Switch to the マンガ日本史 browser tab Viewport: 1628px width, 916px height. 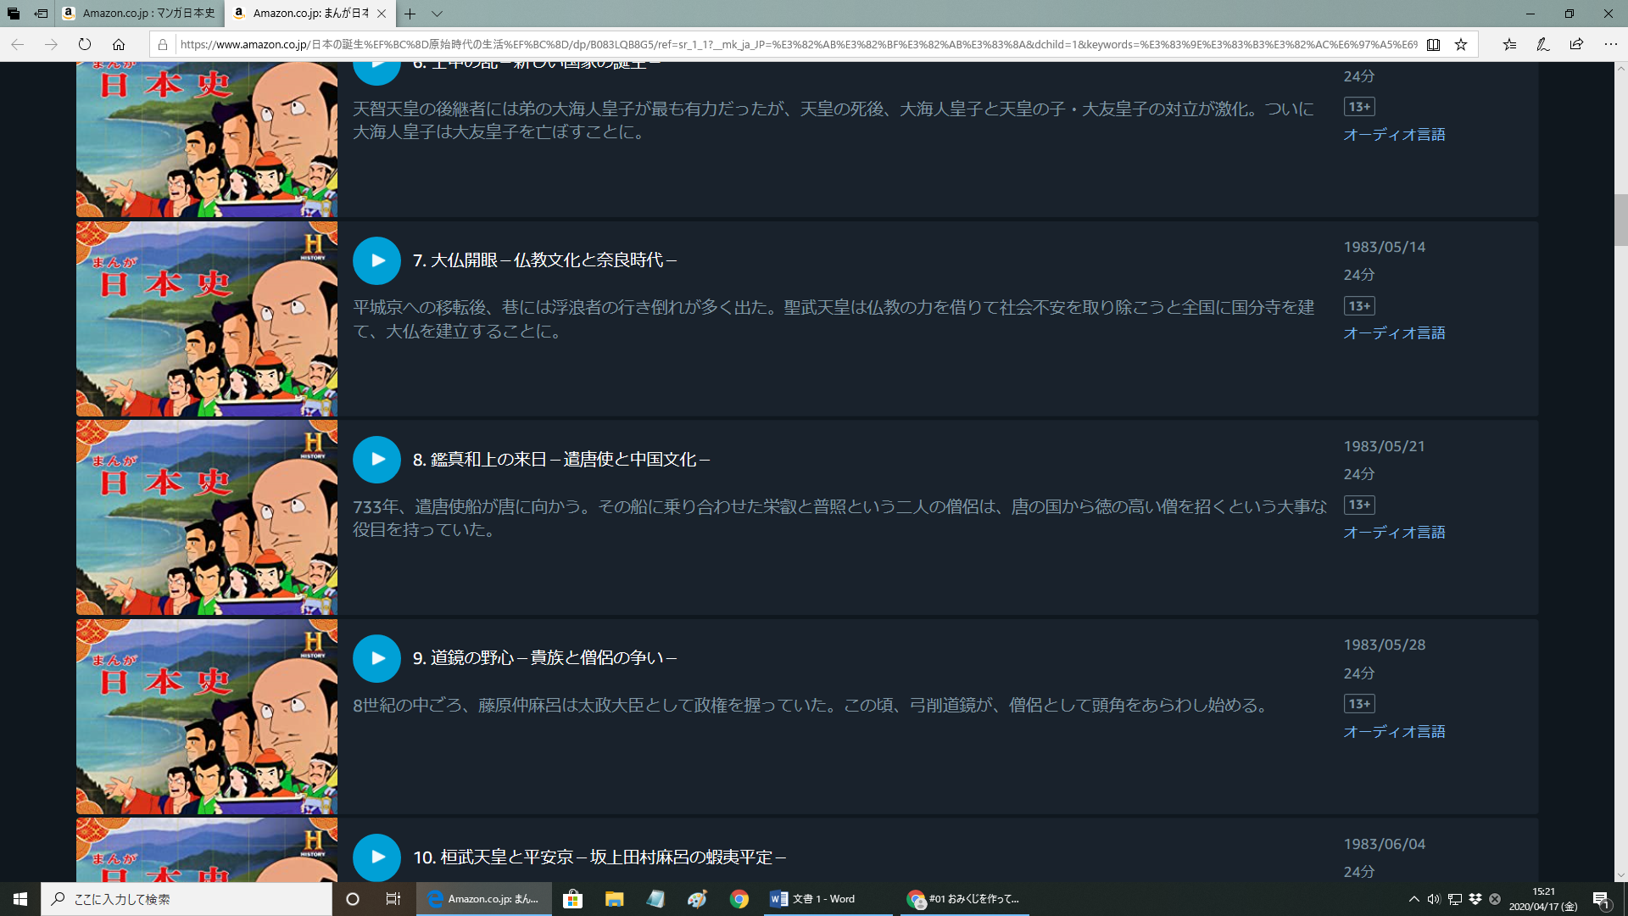(x=140, y=14)
